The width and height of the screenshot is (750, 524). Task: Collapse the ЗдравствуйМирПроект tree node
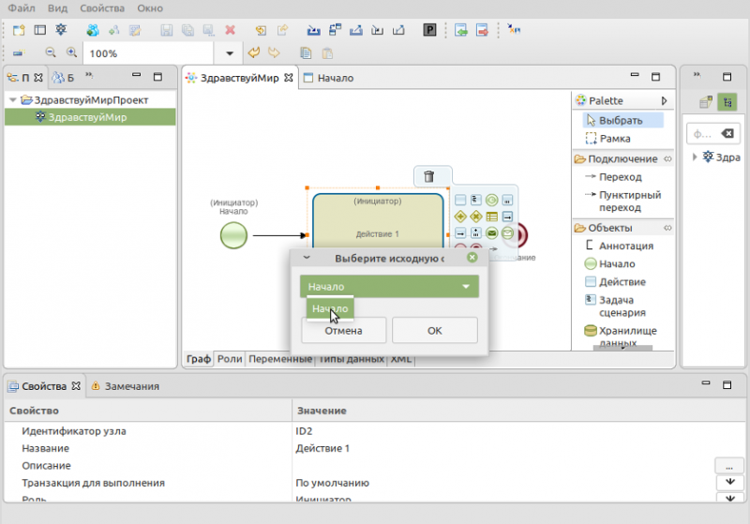(12, 100)
